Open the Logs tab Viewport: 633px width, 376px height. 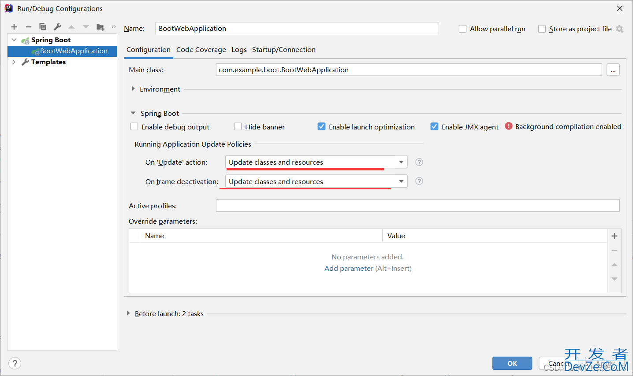pos(239,50)
